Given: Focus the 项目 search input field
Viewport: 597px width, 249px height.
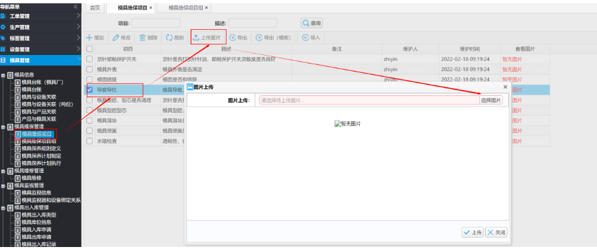Looking at the screenshot, I should (156, 23).
